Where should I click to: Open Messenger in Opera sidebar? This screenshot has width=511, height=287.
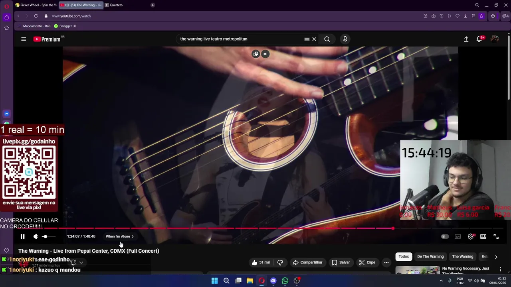(x=6, y=114)
